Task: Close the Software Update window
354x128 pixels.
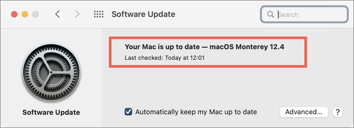Action: tap(14, 14)
